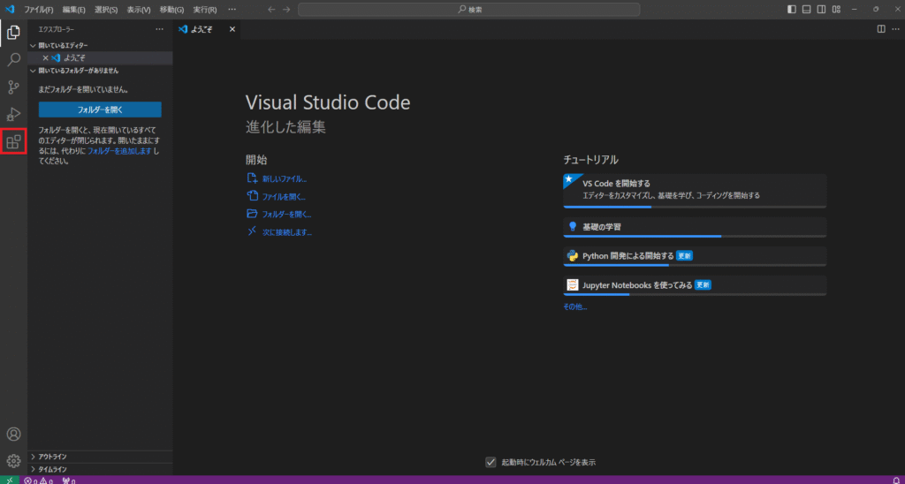Open the Accounts icon menu

click(x=13, y=434)
